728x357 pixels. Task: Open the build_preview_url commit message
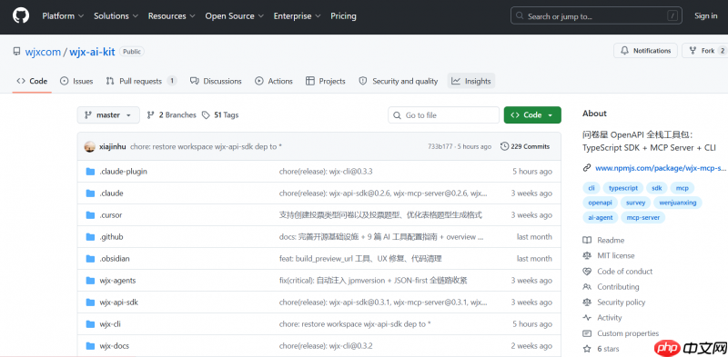360,259
